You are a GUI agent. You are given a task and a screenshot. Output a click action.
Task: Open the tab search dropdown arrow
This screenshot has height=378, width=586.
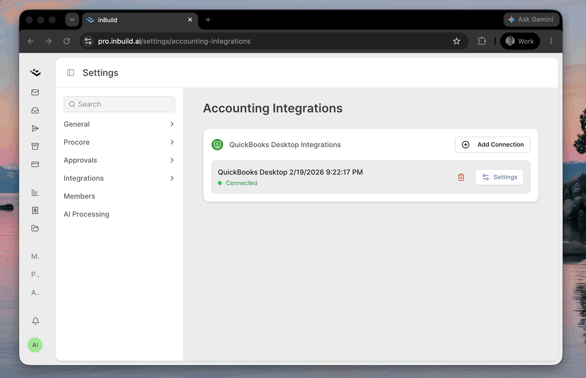pyautogui.click(x=72, y=19)
